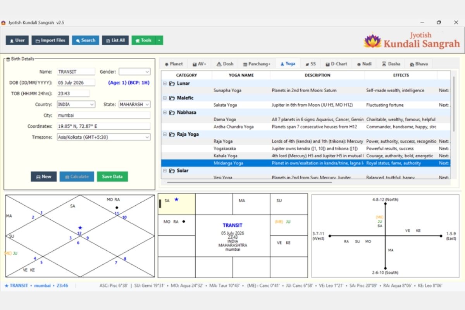The width and height of the screenshot is (465, 310).
Task: Click the Solar folder icon
Action: tap(172, 170)
